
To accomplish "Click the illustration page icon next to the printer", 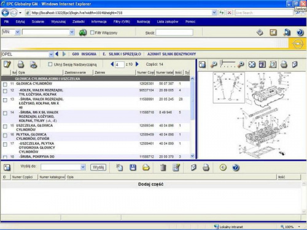I will coord(273,64).
